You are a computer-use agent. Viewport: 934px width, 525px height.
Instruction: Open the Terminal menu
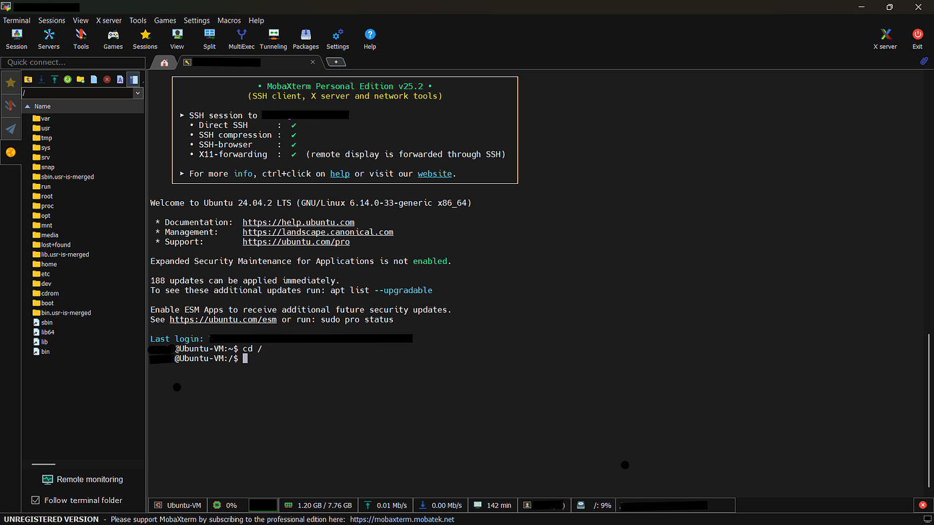tap(17, 21)
